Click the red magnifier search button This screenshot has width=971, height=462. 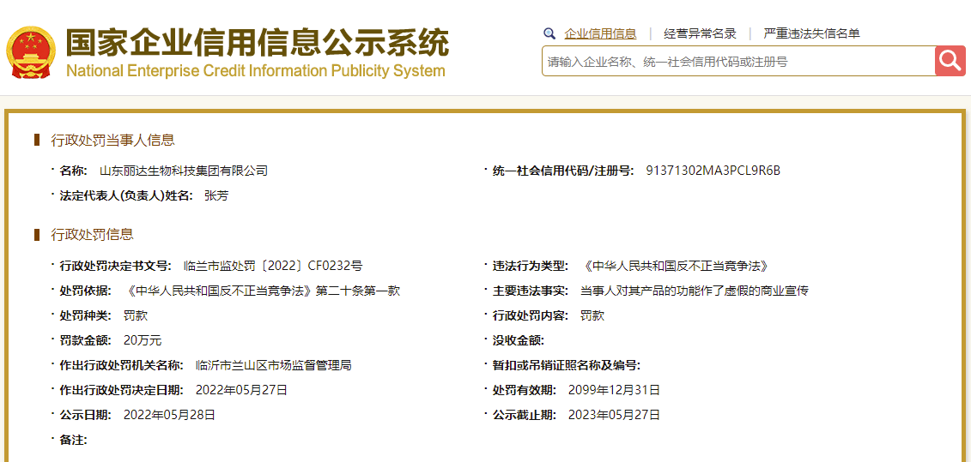click(950, 61)
